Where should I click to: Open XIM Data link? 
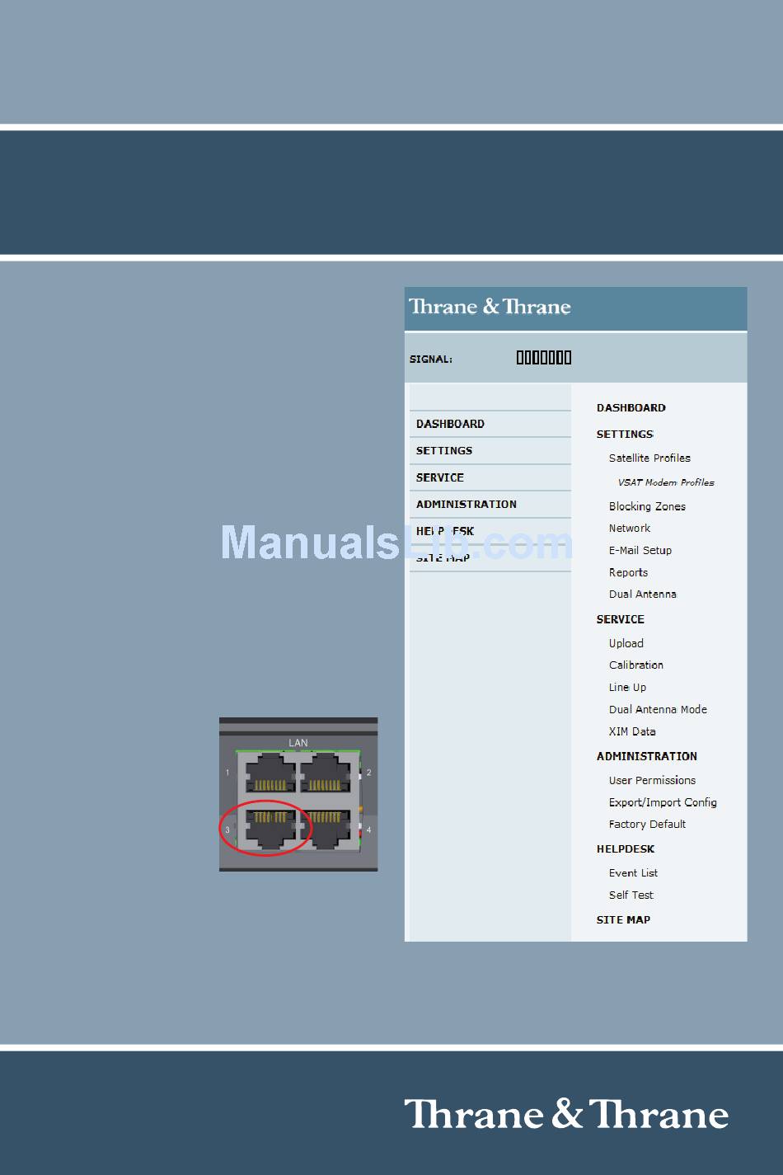632,731
